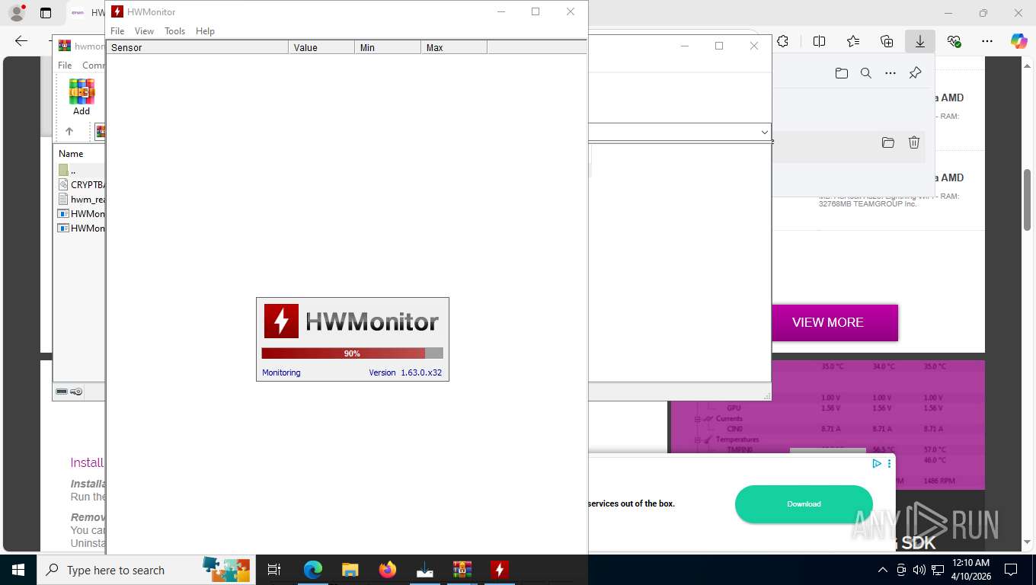Viewport: 1036px width, 585px height.
Task: Click the WinRAR title bar icon
Action: [x=65, y=46]
